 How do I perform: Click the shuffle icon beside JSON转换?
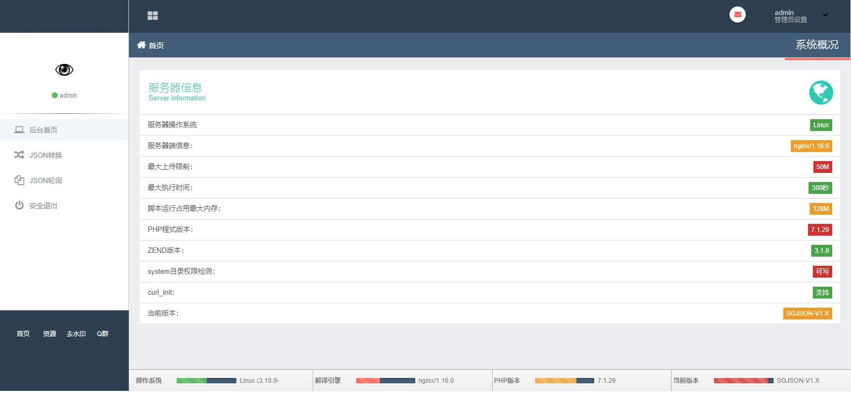click(19, 155)
